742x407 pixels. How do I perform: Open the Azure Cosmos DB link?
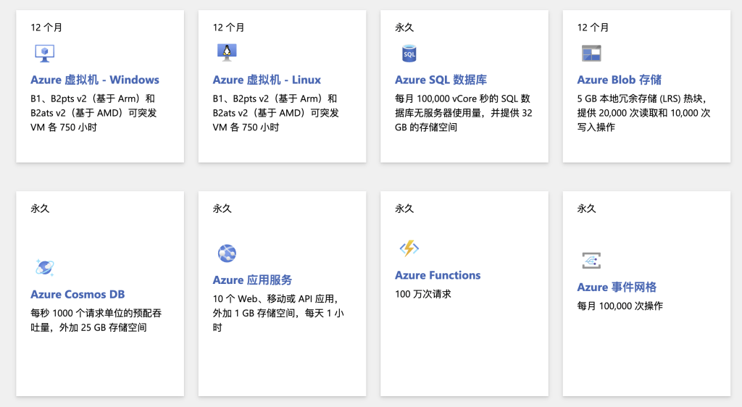point(78,294)
